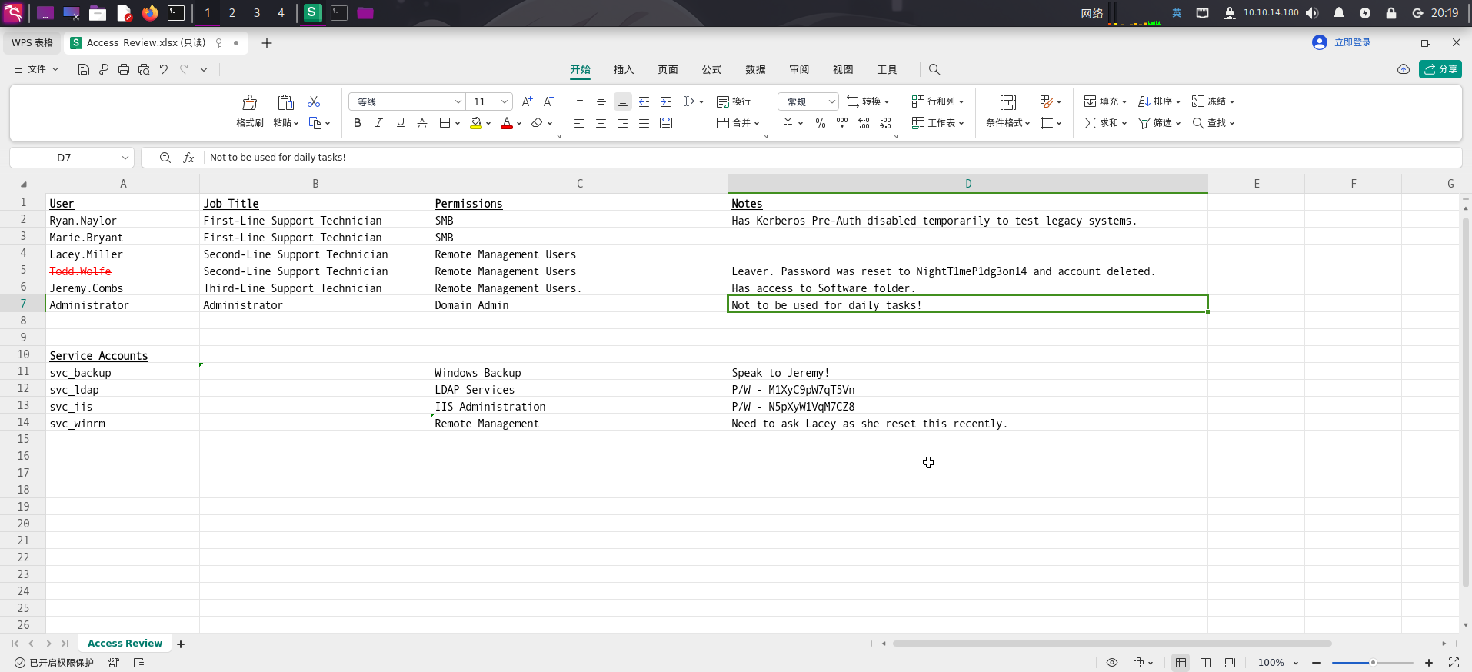The width and height of the screenshot is (1472, 672).
Task: Switch to normal view in status bar
Action: [x=1181, y=663]
